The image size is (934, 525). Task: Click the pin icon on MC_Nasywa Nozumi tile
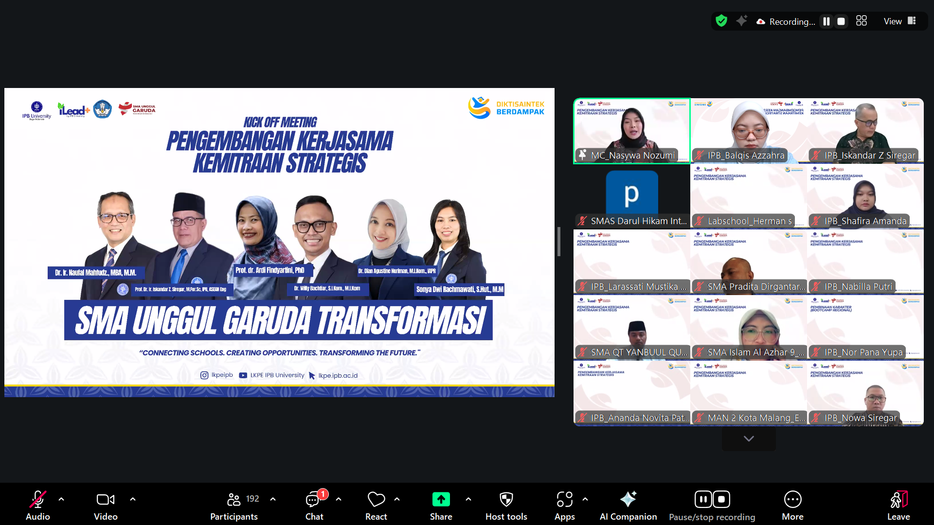tap(582, 155)
